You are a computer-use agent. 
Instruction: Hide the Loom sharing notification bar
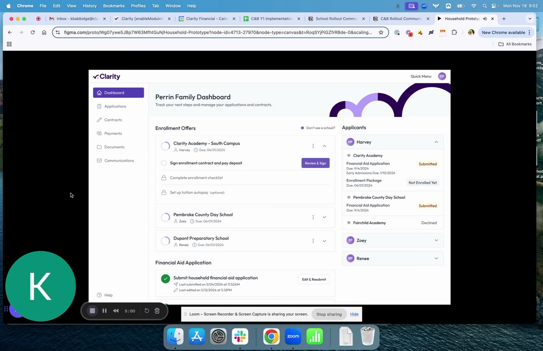(x=354, y=314)
